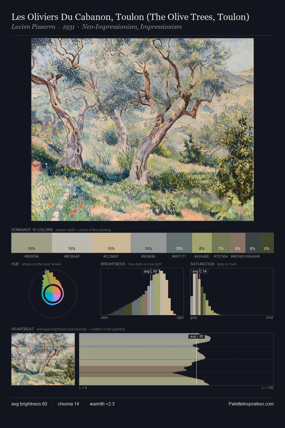This screenshot has width=285, height=428.
Task: Click hex code #A2A46E text
Action: (202, 257)
